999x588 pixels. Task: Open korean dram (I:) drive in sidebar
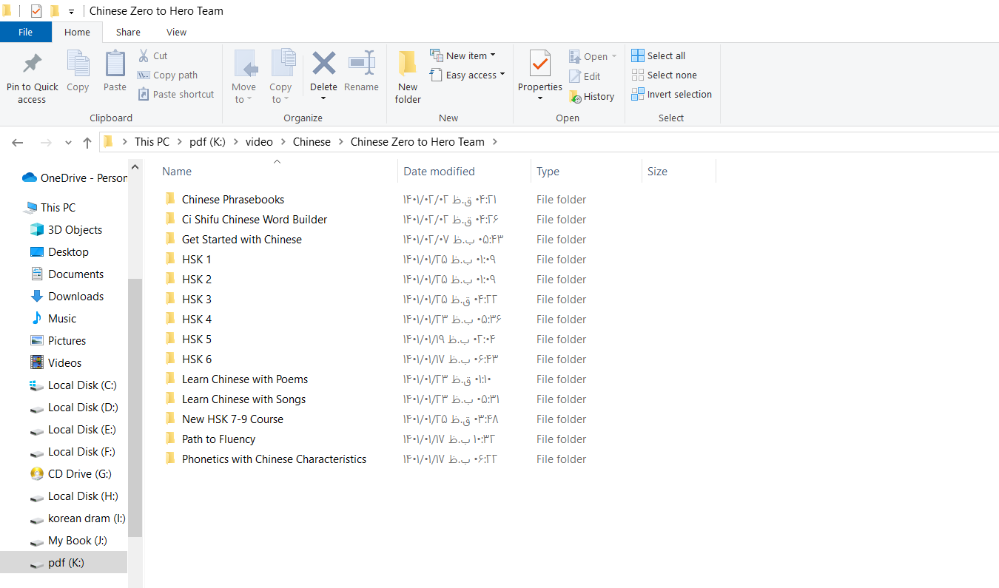pyautogui.click(x=78, y=518)
